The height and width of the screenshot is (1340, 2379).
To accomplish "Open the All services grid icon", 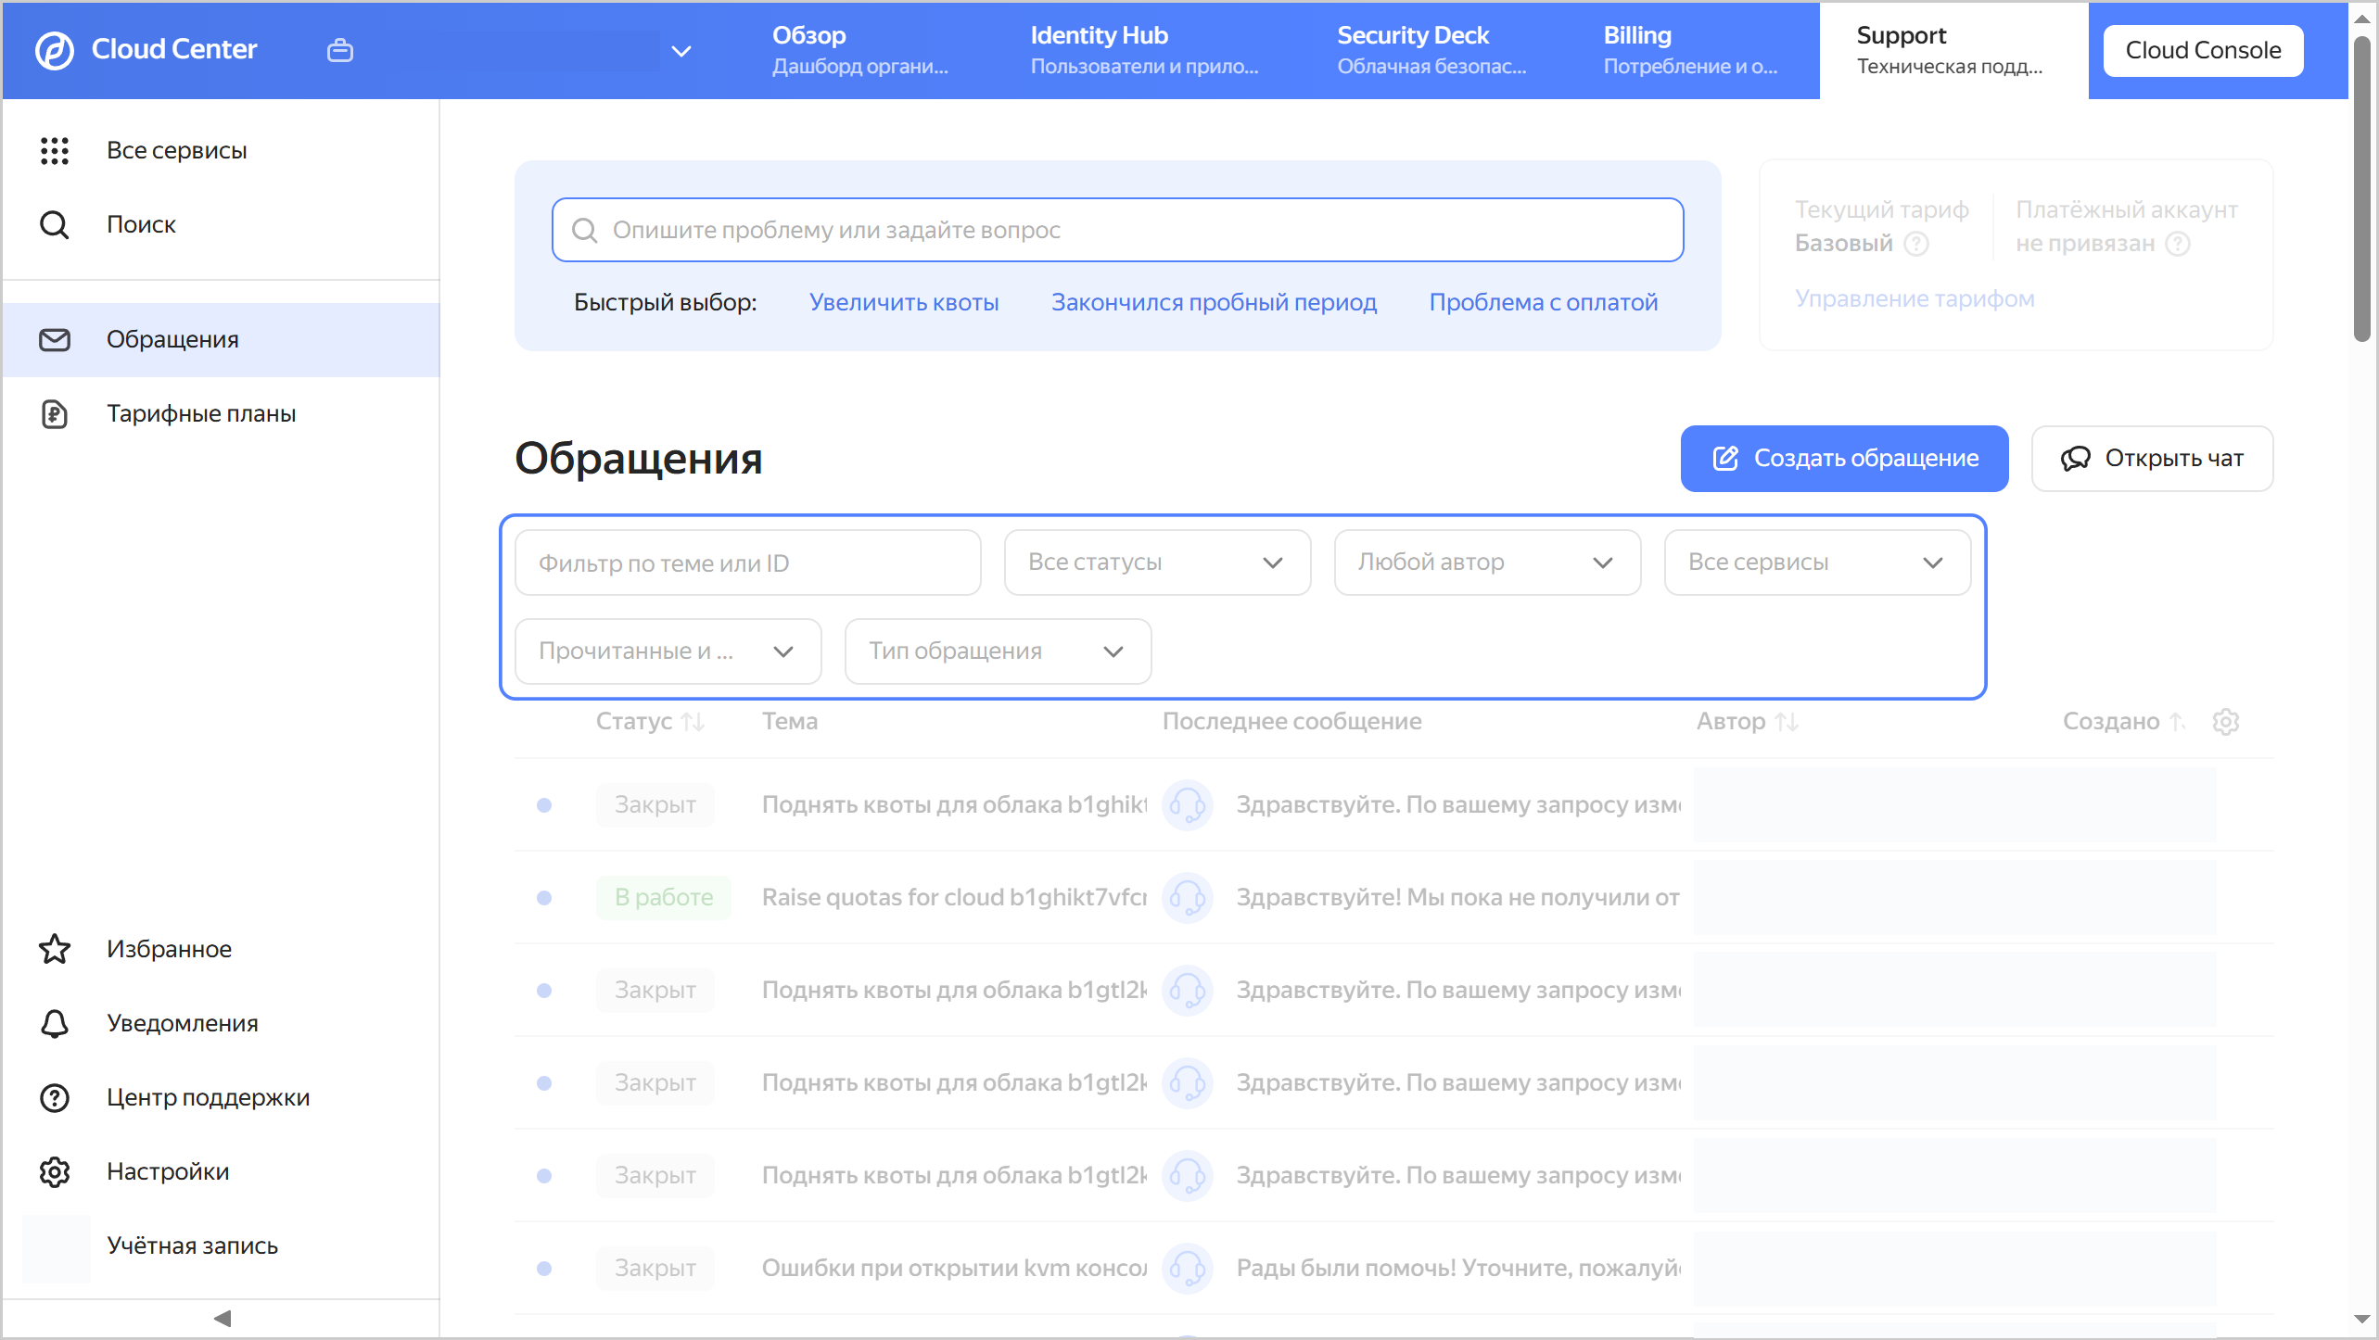I will tap(55, 150).
